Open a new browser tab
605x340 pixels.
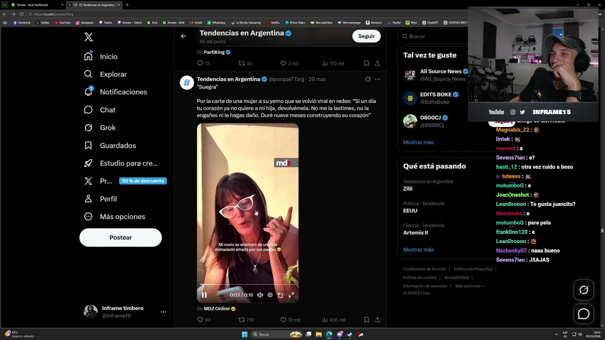pyautogui.click(x=127, y=5)
